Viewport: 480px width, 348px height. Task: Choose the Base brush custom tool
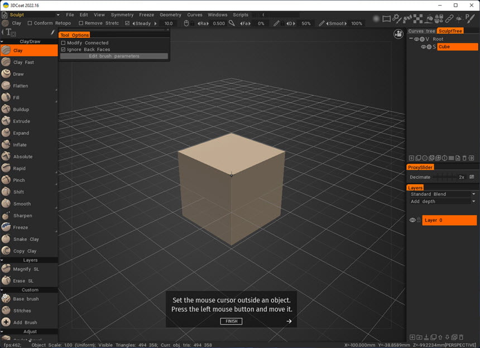(x=29, y=299)
